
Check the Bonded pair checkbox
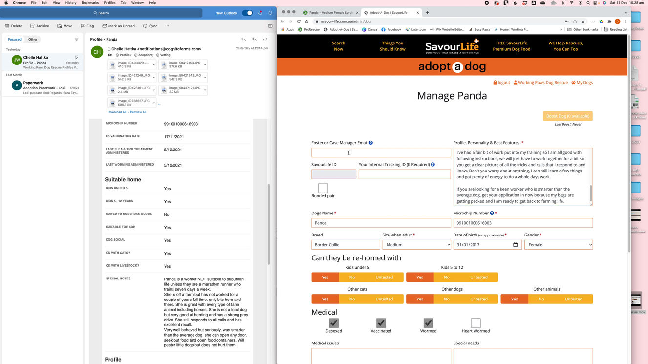pyautogui.click(x=323, y=188)
